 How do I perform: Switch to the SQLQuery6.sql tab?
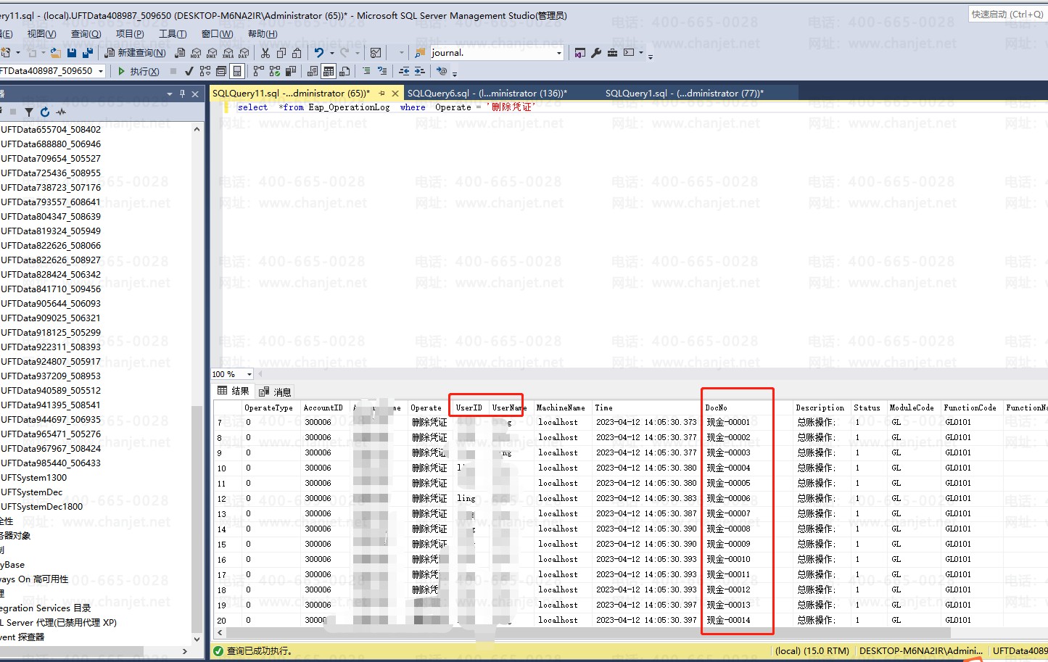pyautogui.click(x=486, y=94)
